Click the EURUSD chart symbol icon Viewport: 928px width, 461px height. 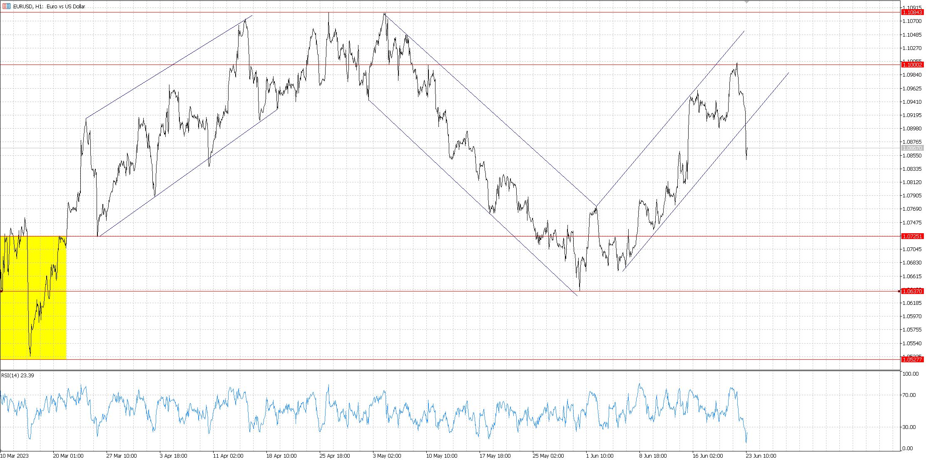pyautogui.click(x=6, y=6)
